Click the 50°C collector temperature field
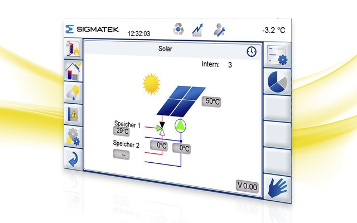The width and height of the screenshot is (357, 223). tap(211, 101)
